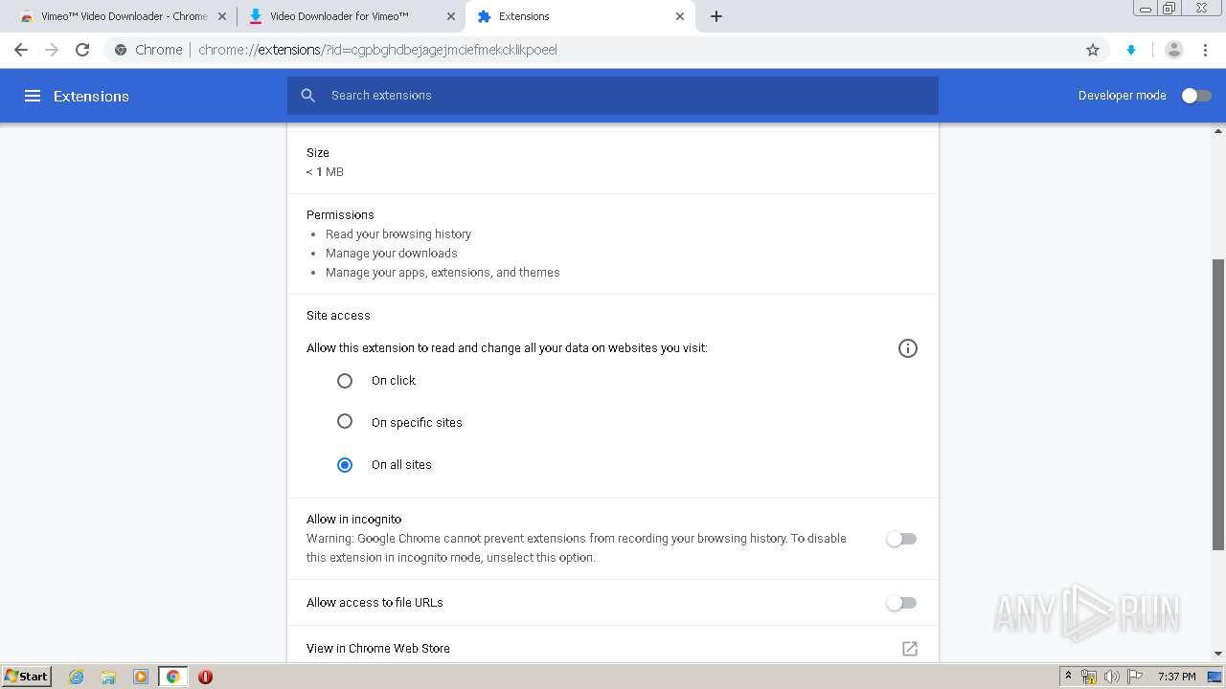Image resolution: width=1226 pixels, height=689 pixels.
Task: Open Internet Explorer from taskbar
Action: pyautogui.click(x=77, y=677)
